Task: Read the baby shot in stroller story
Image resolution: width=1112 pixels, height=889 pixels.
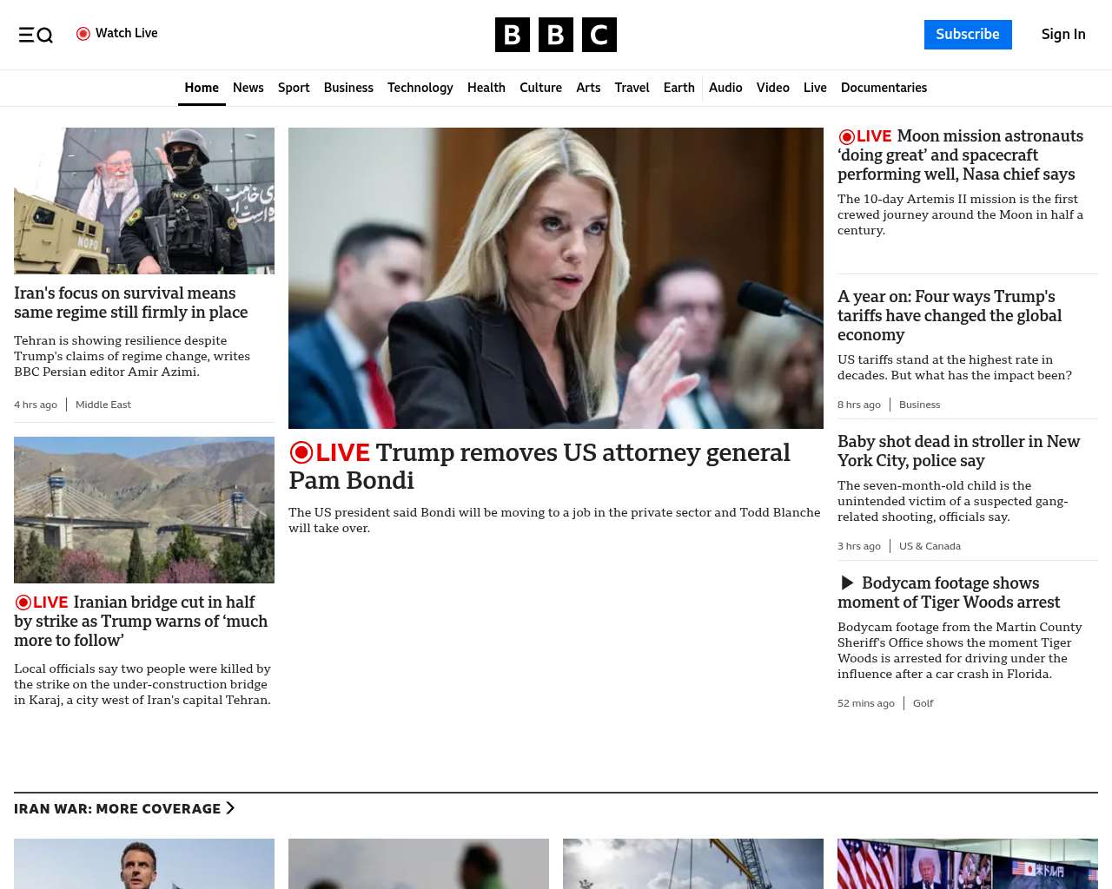Action: pos(958,451)
